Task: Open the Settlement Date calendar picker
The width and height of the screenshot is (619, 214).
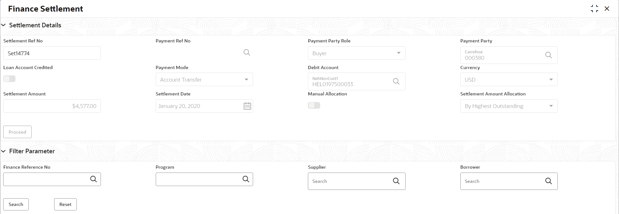Action: pos(247,106)
